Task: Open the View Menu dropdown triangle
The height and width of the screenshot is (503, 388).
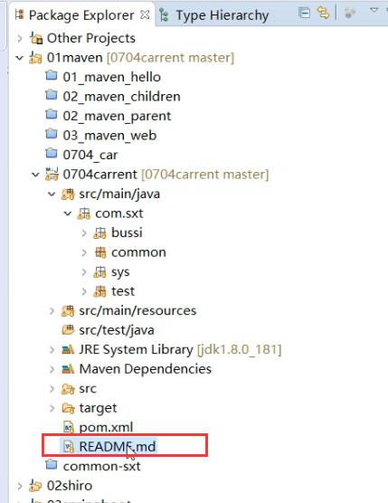Action: [374, 10]
